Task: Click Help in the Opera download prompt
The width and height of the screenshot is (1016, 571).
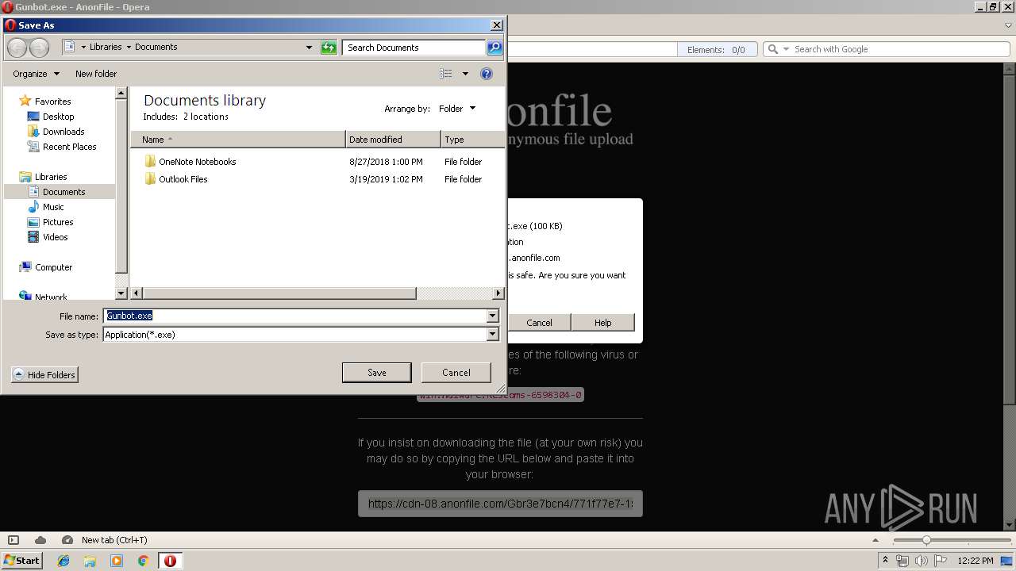Action: click(602, 323)
